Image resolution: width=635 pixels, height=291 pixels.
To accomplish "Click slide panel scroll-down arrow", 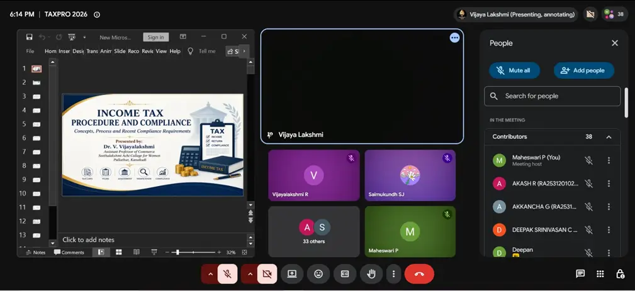I will (x=52, y=243).
